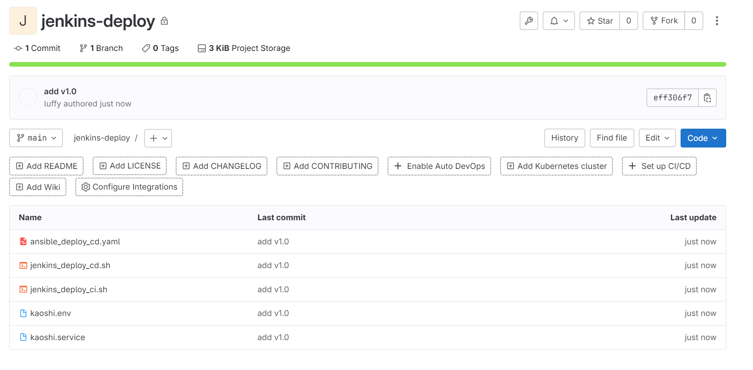Image resolution: width=753 pixels, height=370 pixels.
Task: Click the star count number
Action: point(629,21)
